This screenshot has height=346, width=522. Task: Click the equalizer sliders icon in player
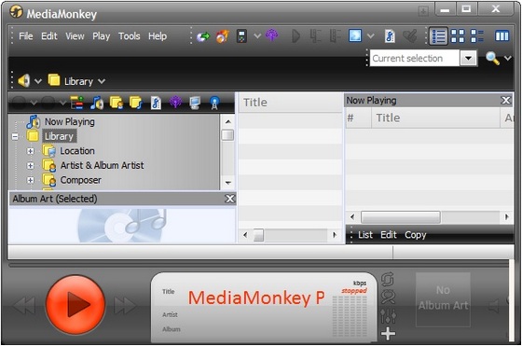click(x=388, y=316)
